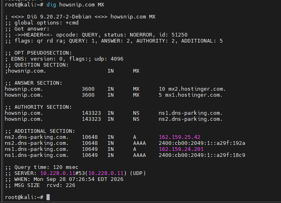The height and width of the screenshot is (203, 281).
Task: Click the DiG version 9.20.27-2-Debian text
Action: [59, 17]
